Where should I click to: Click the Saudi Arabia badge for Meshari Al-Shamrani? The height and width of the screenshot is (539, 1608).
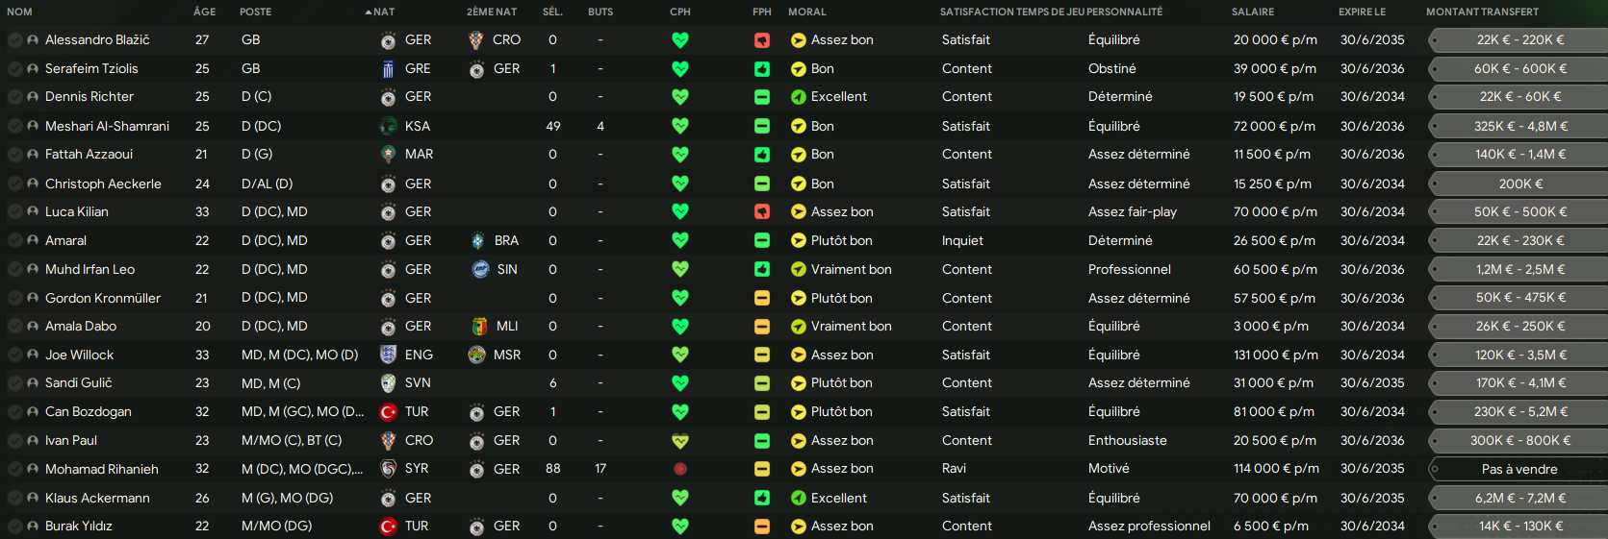[x=388, y=126]
